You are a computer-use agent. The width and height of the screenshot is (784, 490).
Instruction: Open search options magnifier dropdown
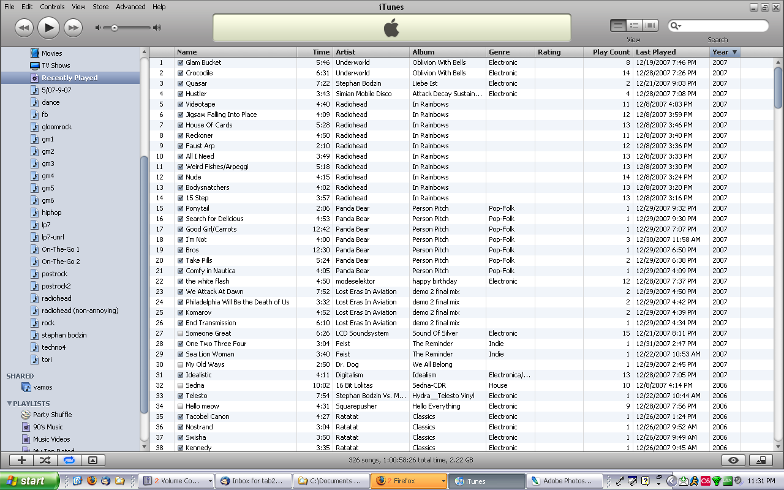click(x=676, y=26)
